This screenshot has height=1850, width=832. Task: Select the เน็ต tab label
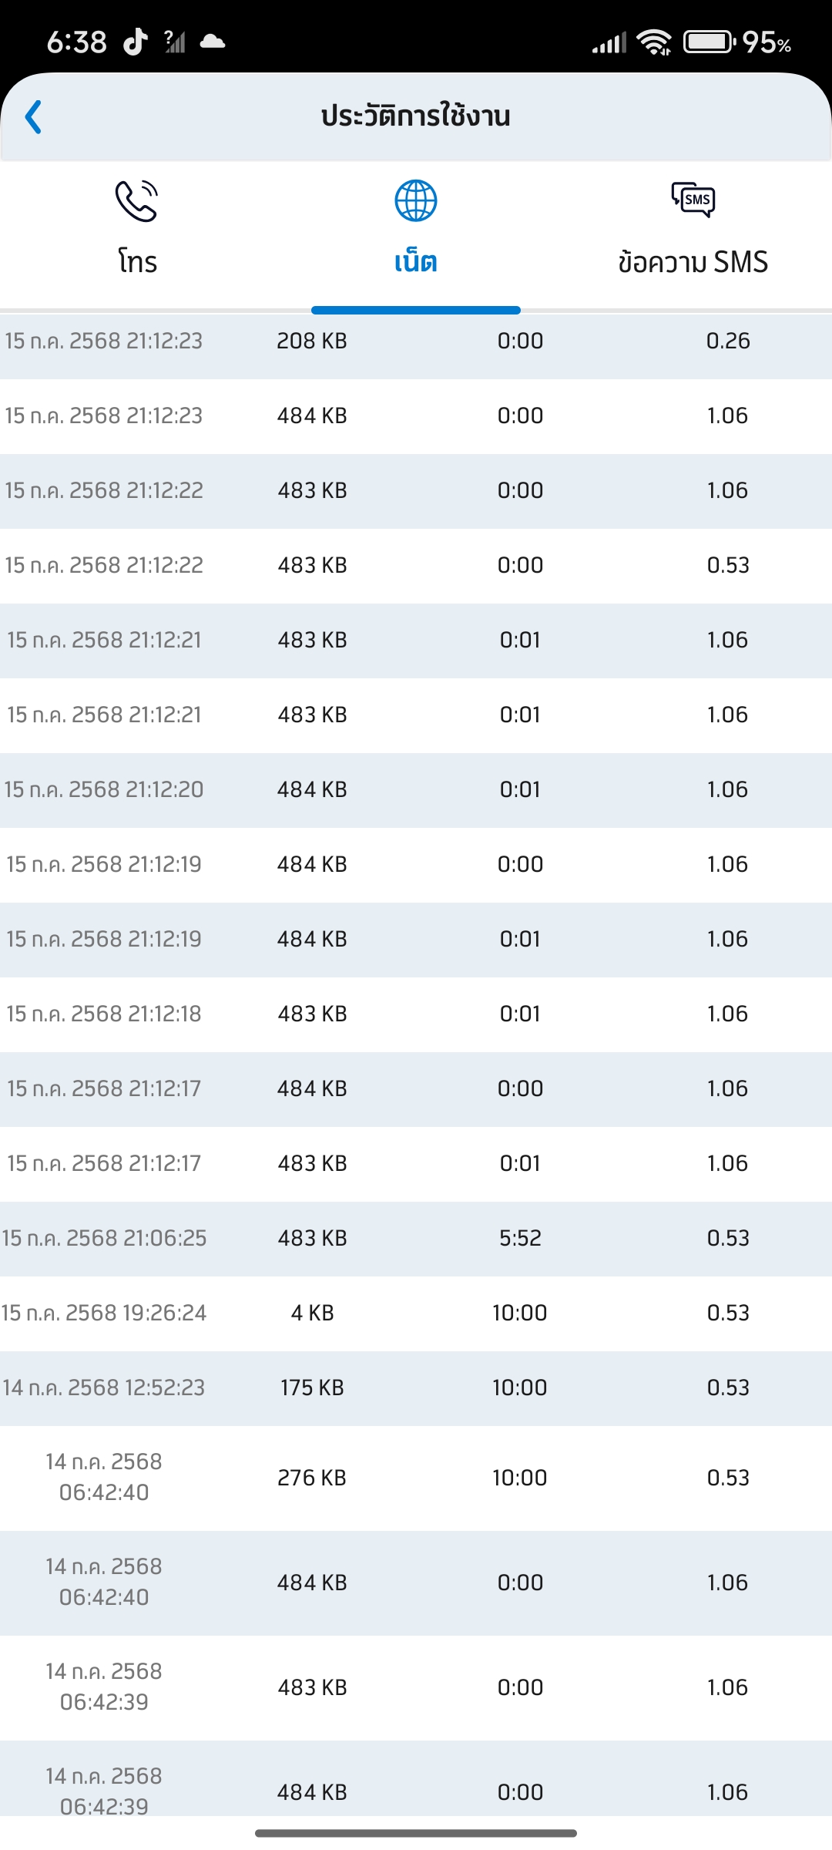pos(416,262)
